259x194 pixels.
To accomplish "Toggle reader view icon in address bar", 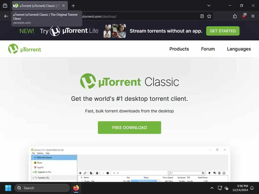I will 202,16.
